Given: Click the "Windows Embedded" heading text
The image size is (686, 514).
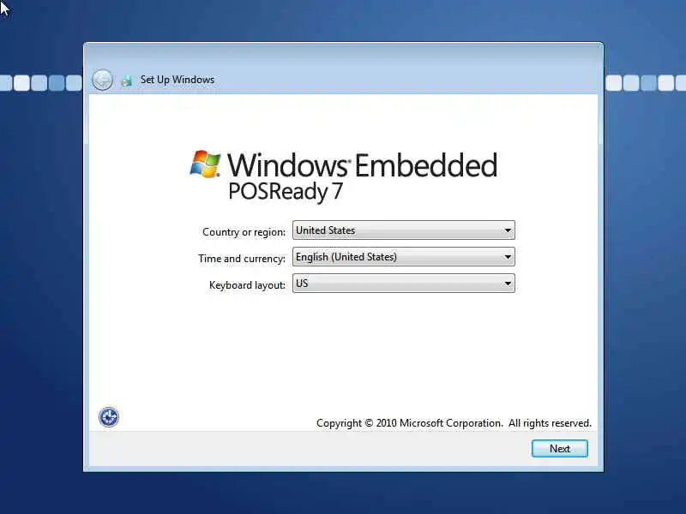Looking at the screenshot, I should [x=362, y=165].
